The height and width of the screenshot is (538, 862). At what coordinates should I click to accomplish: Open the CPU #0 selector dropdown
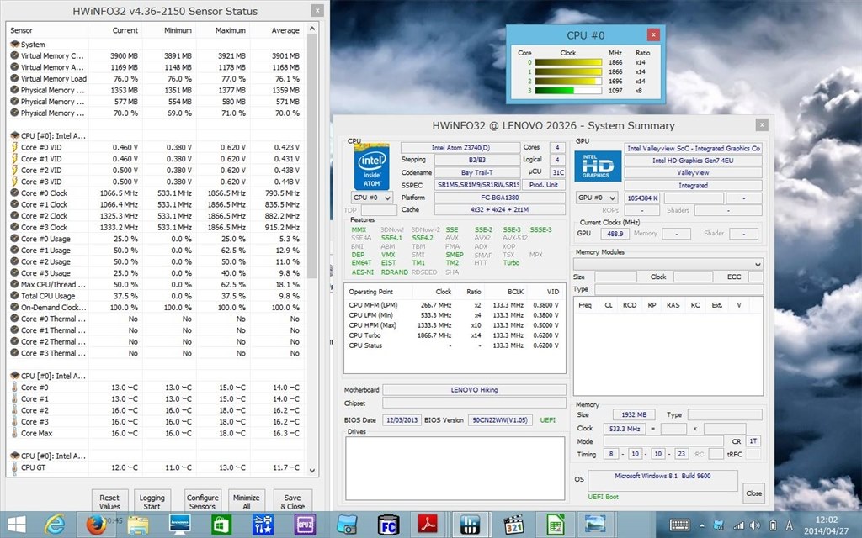tap(371, 198)
